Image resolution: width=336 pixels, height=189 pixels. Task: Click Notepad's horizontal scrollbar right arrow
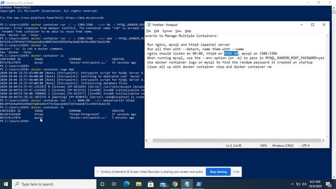[x=323, y=140]
